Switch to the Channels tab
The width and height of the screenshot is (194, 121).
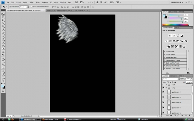pos(173,76)
